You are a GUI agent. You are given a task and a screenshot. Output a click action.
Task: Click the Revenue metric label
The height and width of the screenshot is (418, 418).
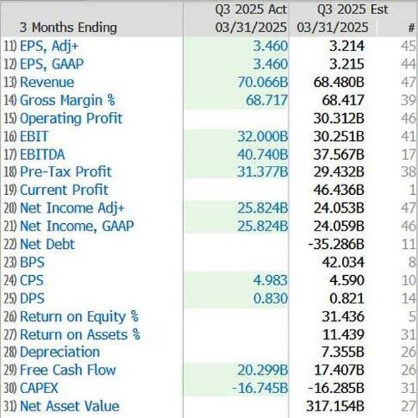[47, 83]
